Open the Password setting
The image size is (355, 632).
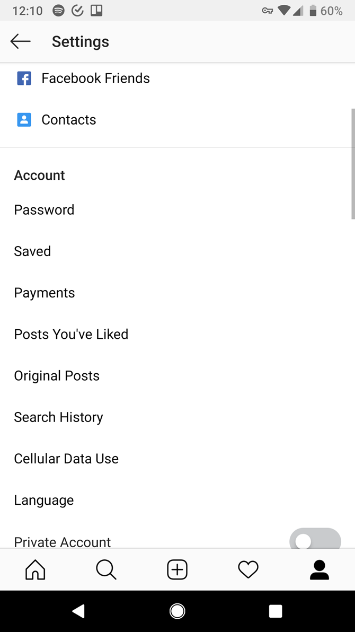pyautogui.click(x=44, y=210)
